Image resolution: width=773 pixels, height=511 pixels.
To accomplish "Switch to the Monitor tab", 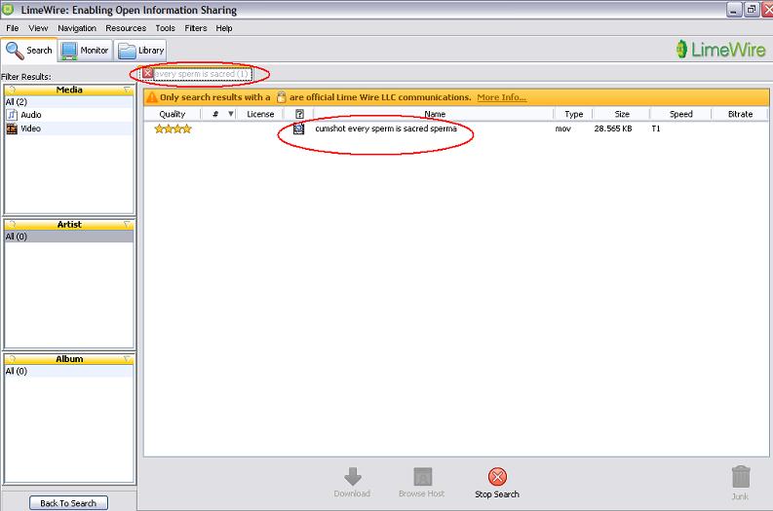I will (85, 51).
